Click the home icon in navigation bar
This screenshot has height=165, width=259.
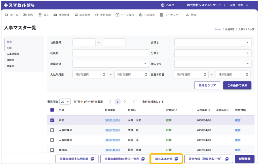point(7,15)
